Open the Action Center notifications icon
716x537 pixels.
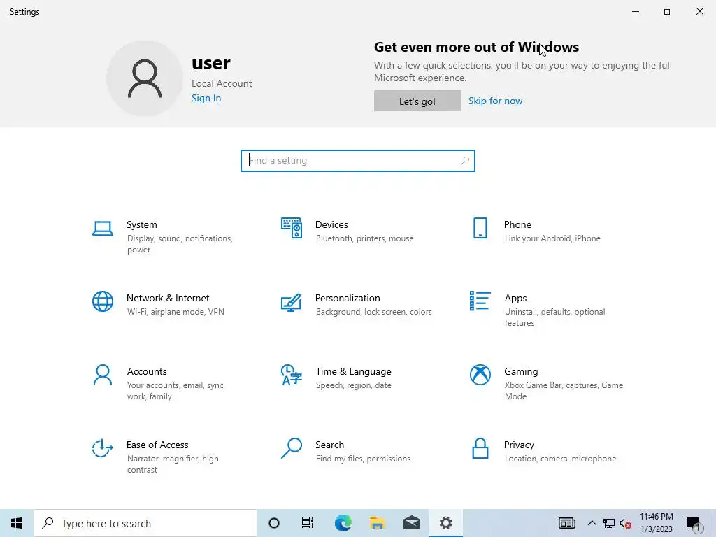pos(693,523)
